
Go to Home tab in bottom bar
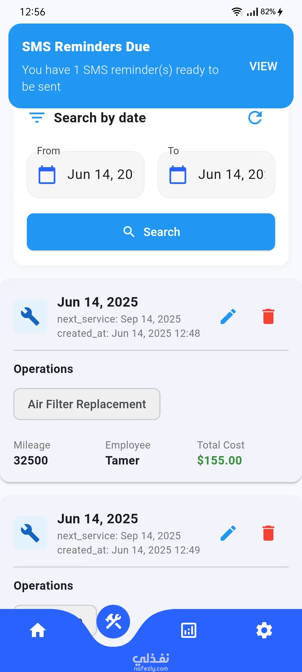coord(38,631)
